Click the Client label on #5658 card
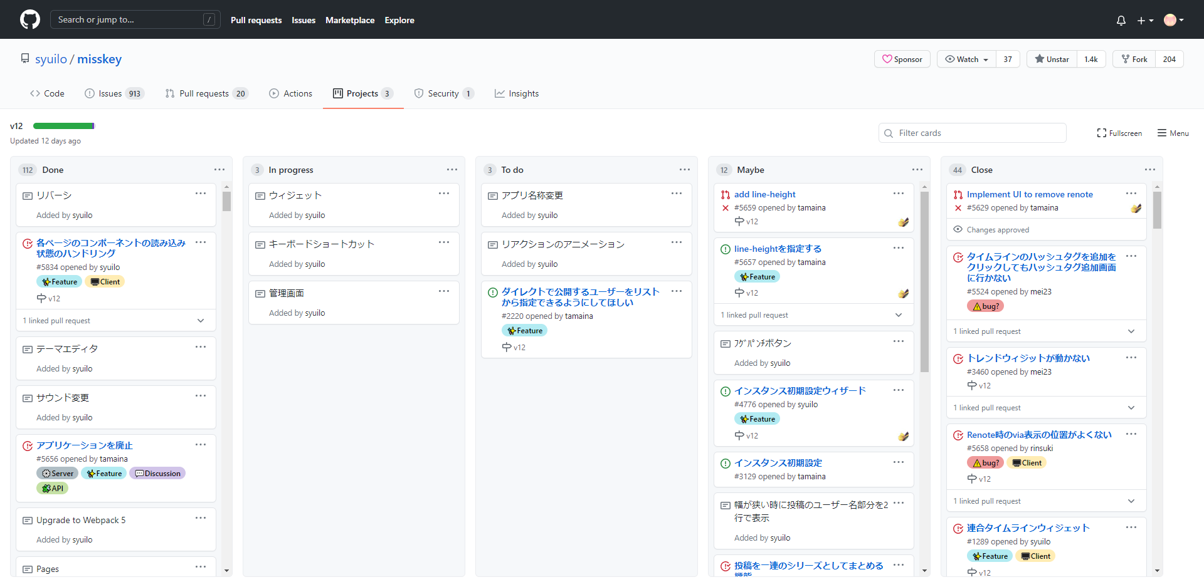The width and height of the screenshot is (1204, 587). pyautogui.click(x=1027, y=463)
